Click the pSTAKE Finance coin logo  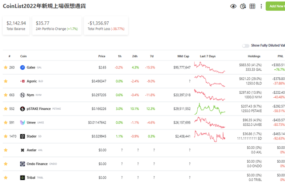(22, 109)
